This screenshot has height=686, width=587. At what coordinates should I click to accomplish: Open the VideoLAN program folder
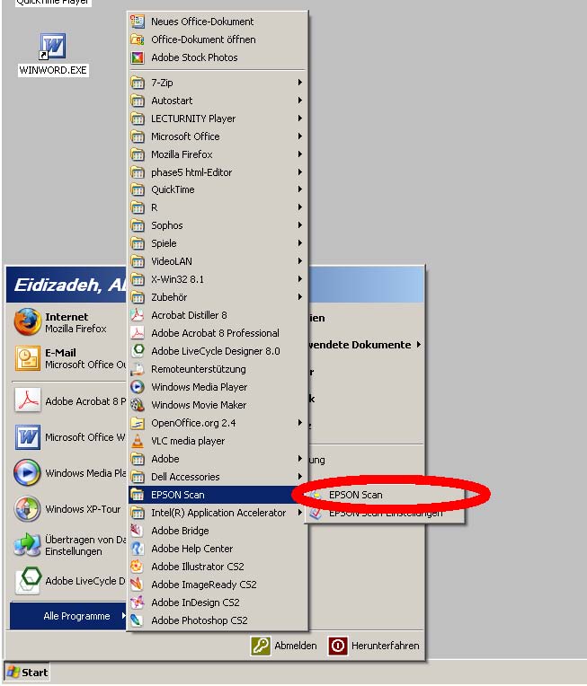point(217,261)
